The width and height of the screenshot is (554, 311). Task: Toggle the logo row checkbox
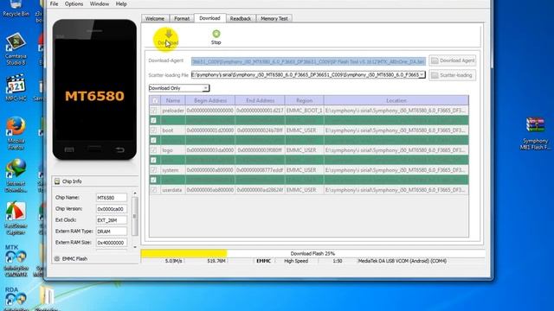click(x=153, y=150)
